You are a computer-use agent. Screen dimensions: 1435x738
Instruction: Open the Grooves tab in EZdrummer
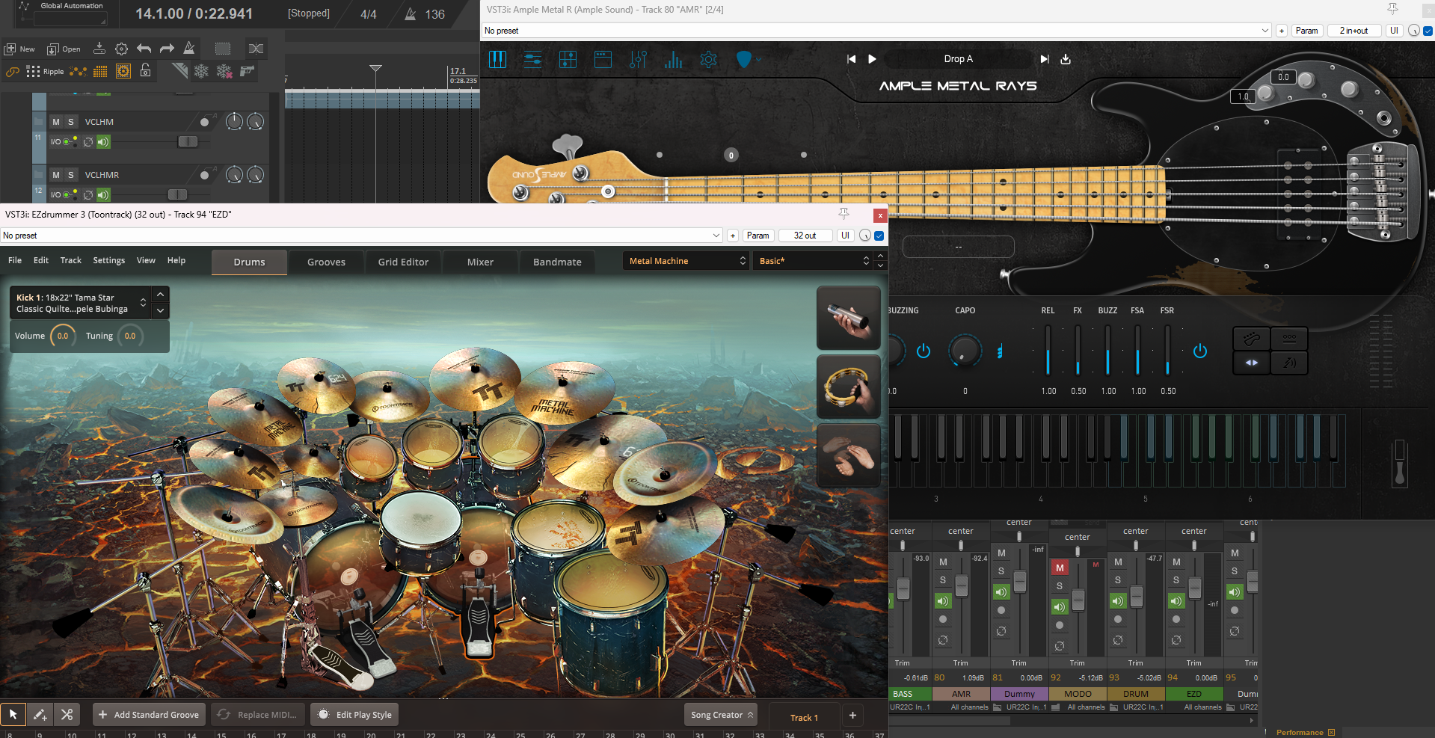click(326, 262)
